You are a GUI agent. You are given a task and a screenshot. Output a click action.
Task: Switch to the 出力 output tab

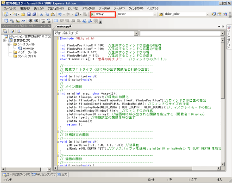pos(63,174)
